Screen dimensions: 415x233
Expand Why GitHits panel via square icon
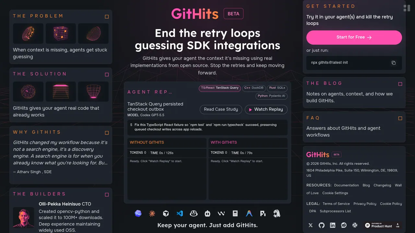[x=107, y=133]
